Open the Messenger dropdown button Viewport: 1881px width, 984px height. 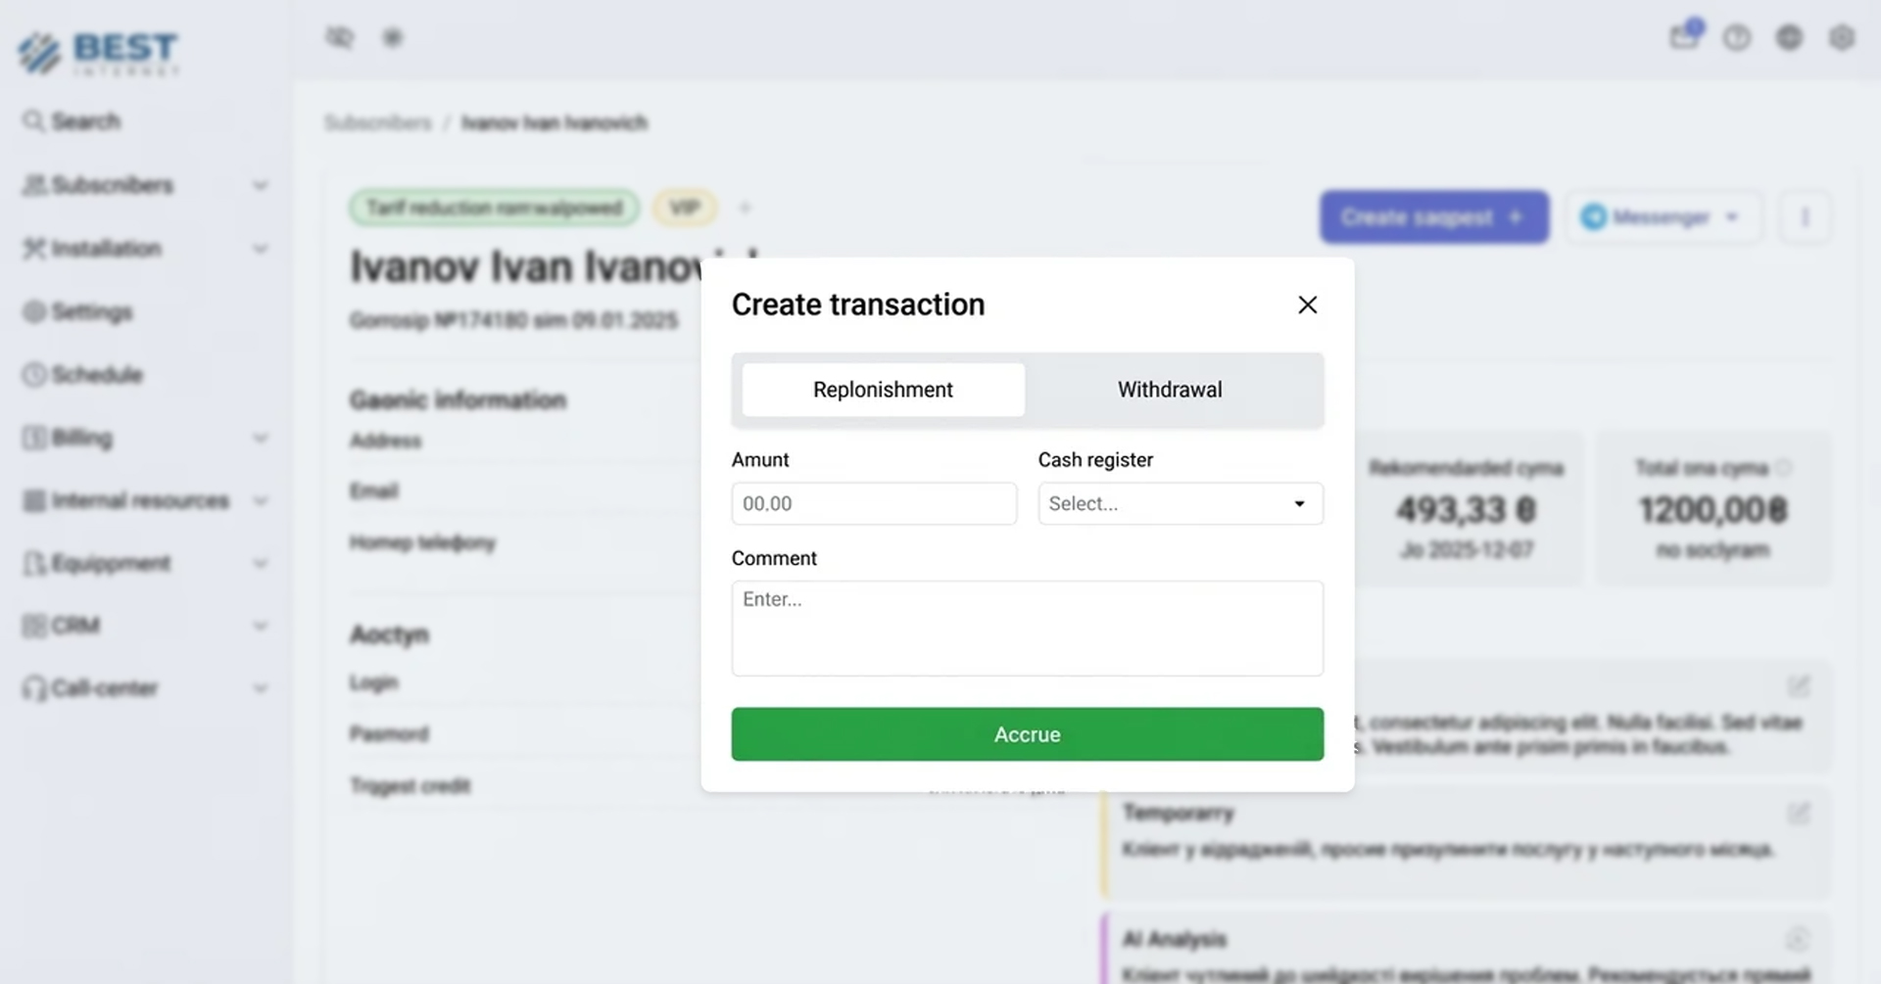point(1663,217)
